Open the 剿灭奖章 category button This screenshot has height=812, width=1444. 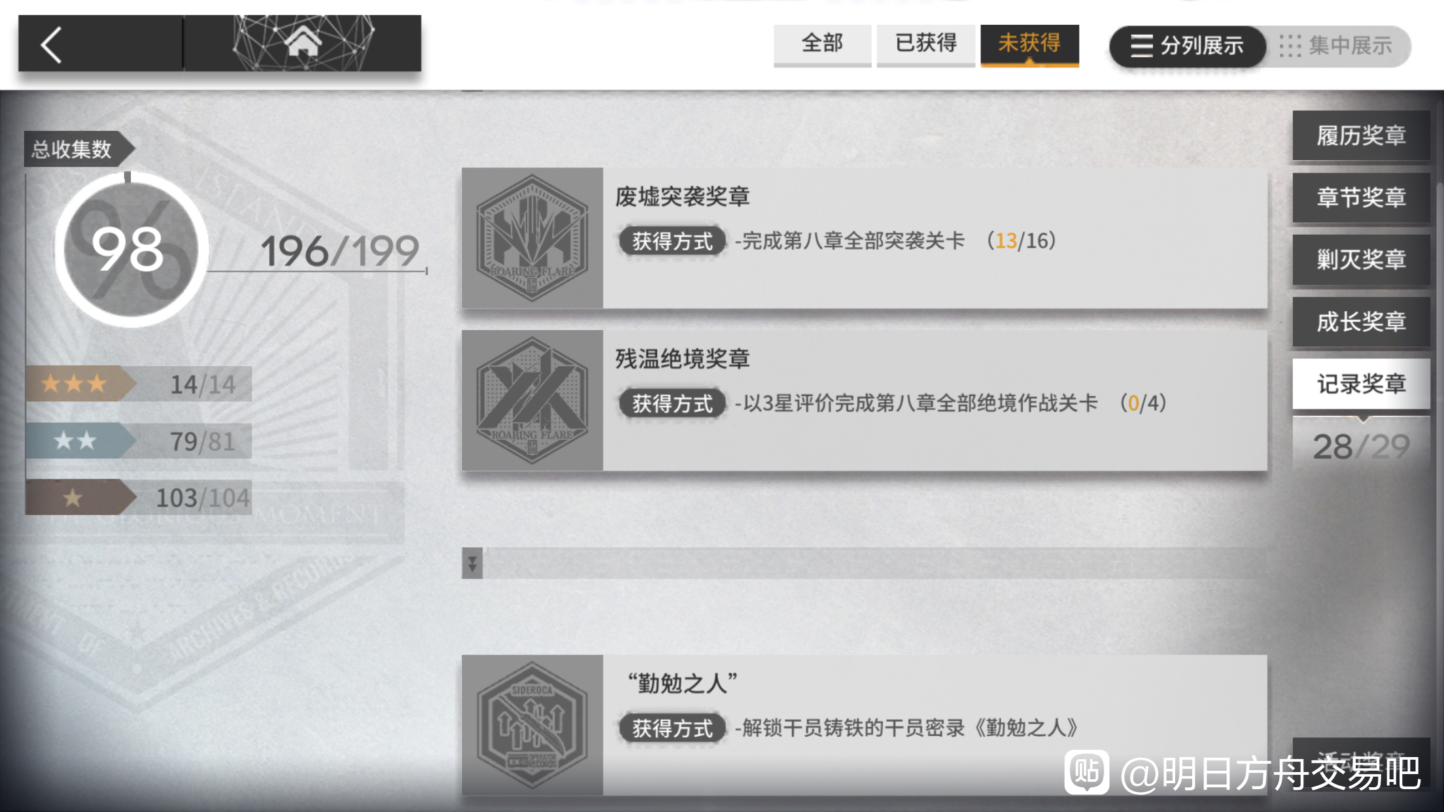[1361, 260]
